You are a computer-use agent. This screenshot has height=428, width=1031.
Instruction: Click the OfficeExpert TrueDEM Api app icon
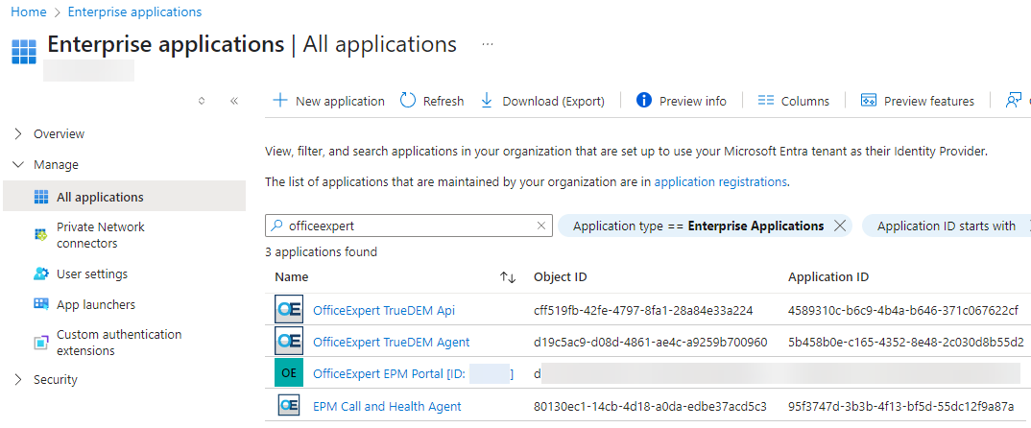288,310
